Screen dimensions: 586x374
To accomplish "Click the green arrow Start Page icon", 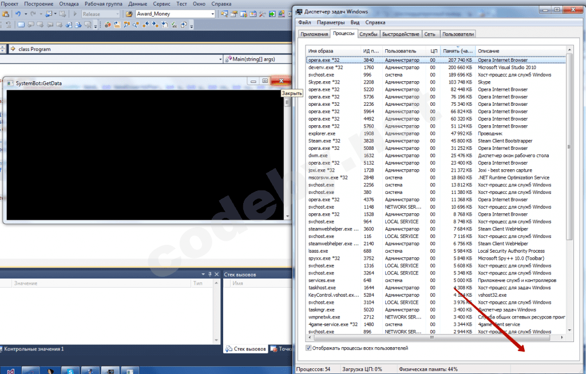I will 272,14.
